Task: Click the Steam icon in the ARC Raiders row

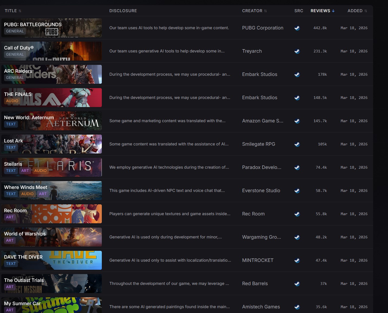Action: (297, 75)
